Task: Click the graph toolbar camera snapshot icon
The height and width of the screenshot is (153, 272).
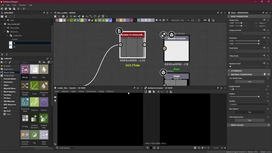Action: [x=63, y=16]
